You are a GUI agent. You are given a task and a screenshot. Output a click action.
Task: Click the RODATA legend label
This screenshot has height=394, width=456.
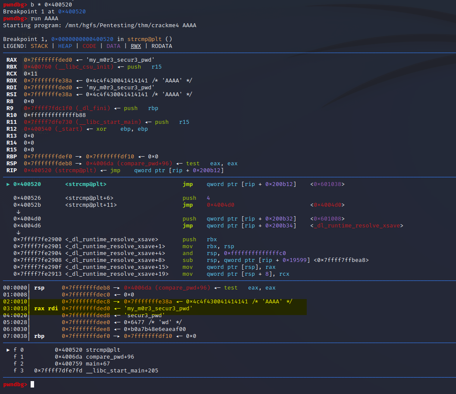click(x=161, y=46)
